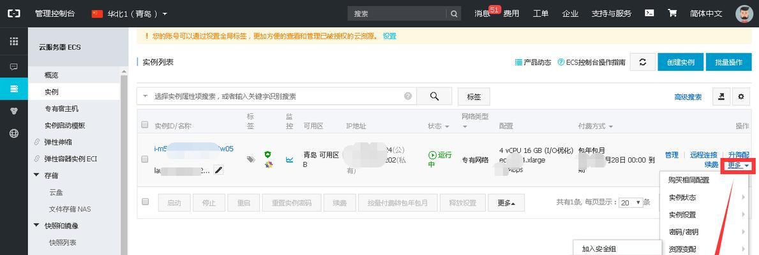Collapse the 存储 section in sidebar
759x255 pixels.
pos(37,175)
